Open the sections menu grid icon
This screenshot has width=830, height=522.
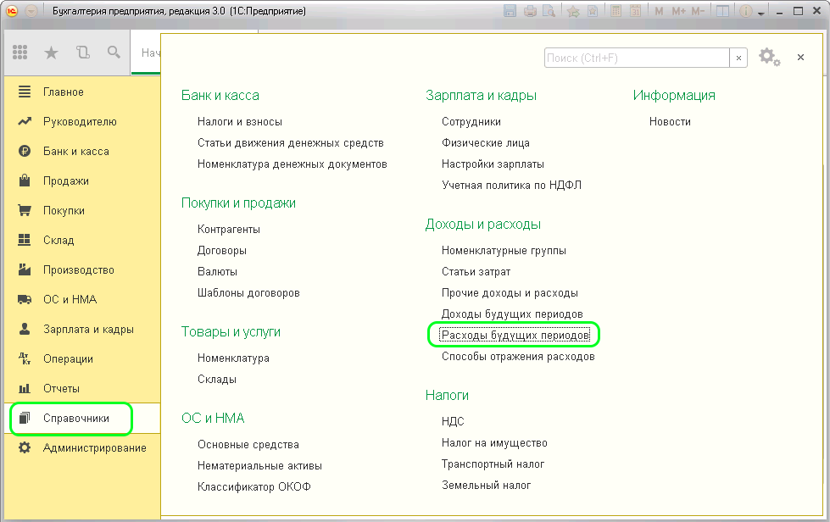(x=20, y=53)
